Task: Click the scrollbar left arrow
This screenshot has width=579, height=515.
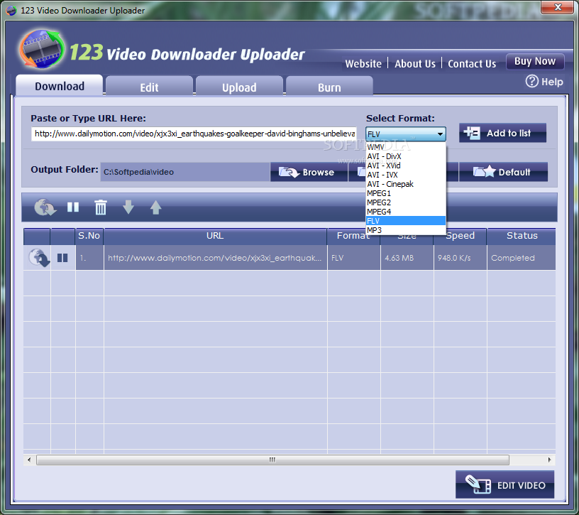Action: click(x=29, y=460)
